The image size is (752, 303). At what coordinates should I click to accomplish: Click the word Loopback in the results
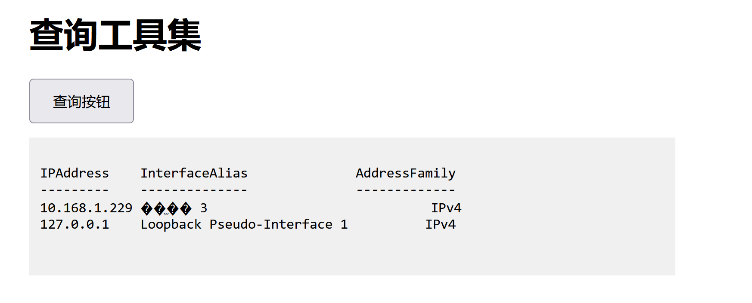171,224
